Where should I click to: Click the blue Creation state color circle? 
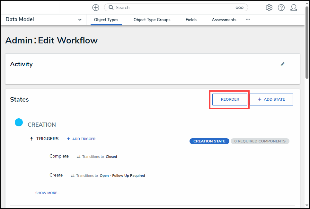click(x=19, y=122)
